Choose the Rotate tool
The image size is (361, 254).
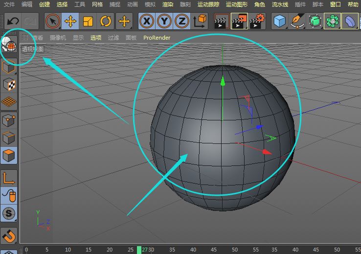point(106,22)
